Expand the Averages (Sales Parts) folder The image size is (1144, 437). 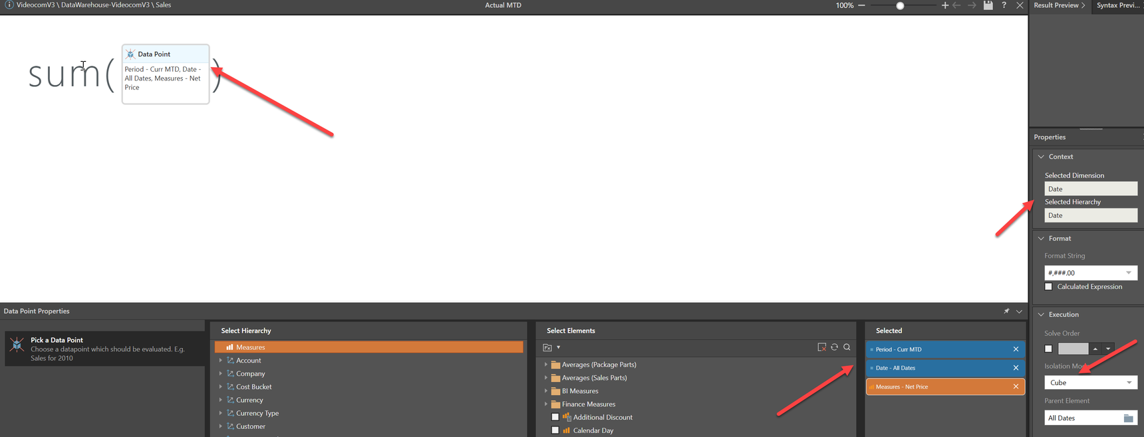tap(546, 377)
